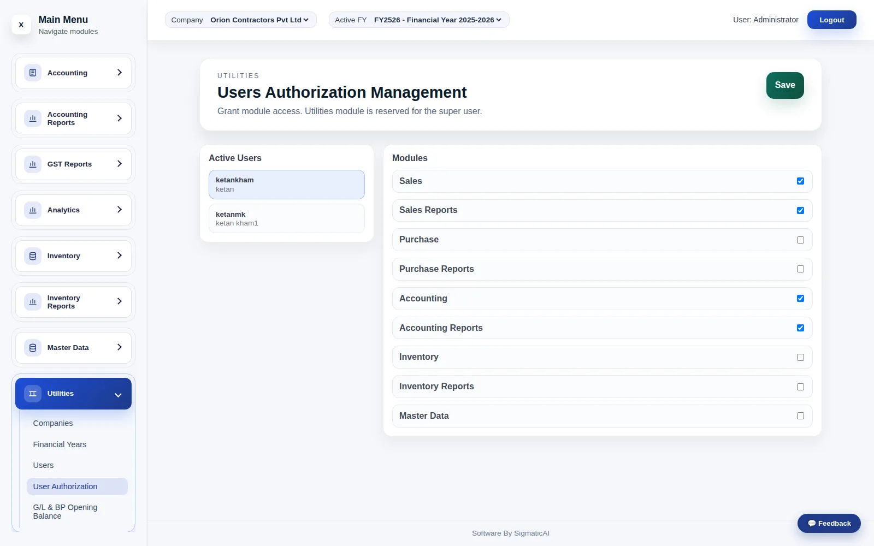Uncheck the Sales Reports checkbox
Screen dimensions: 874x546
800,211
